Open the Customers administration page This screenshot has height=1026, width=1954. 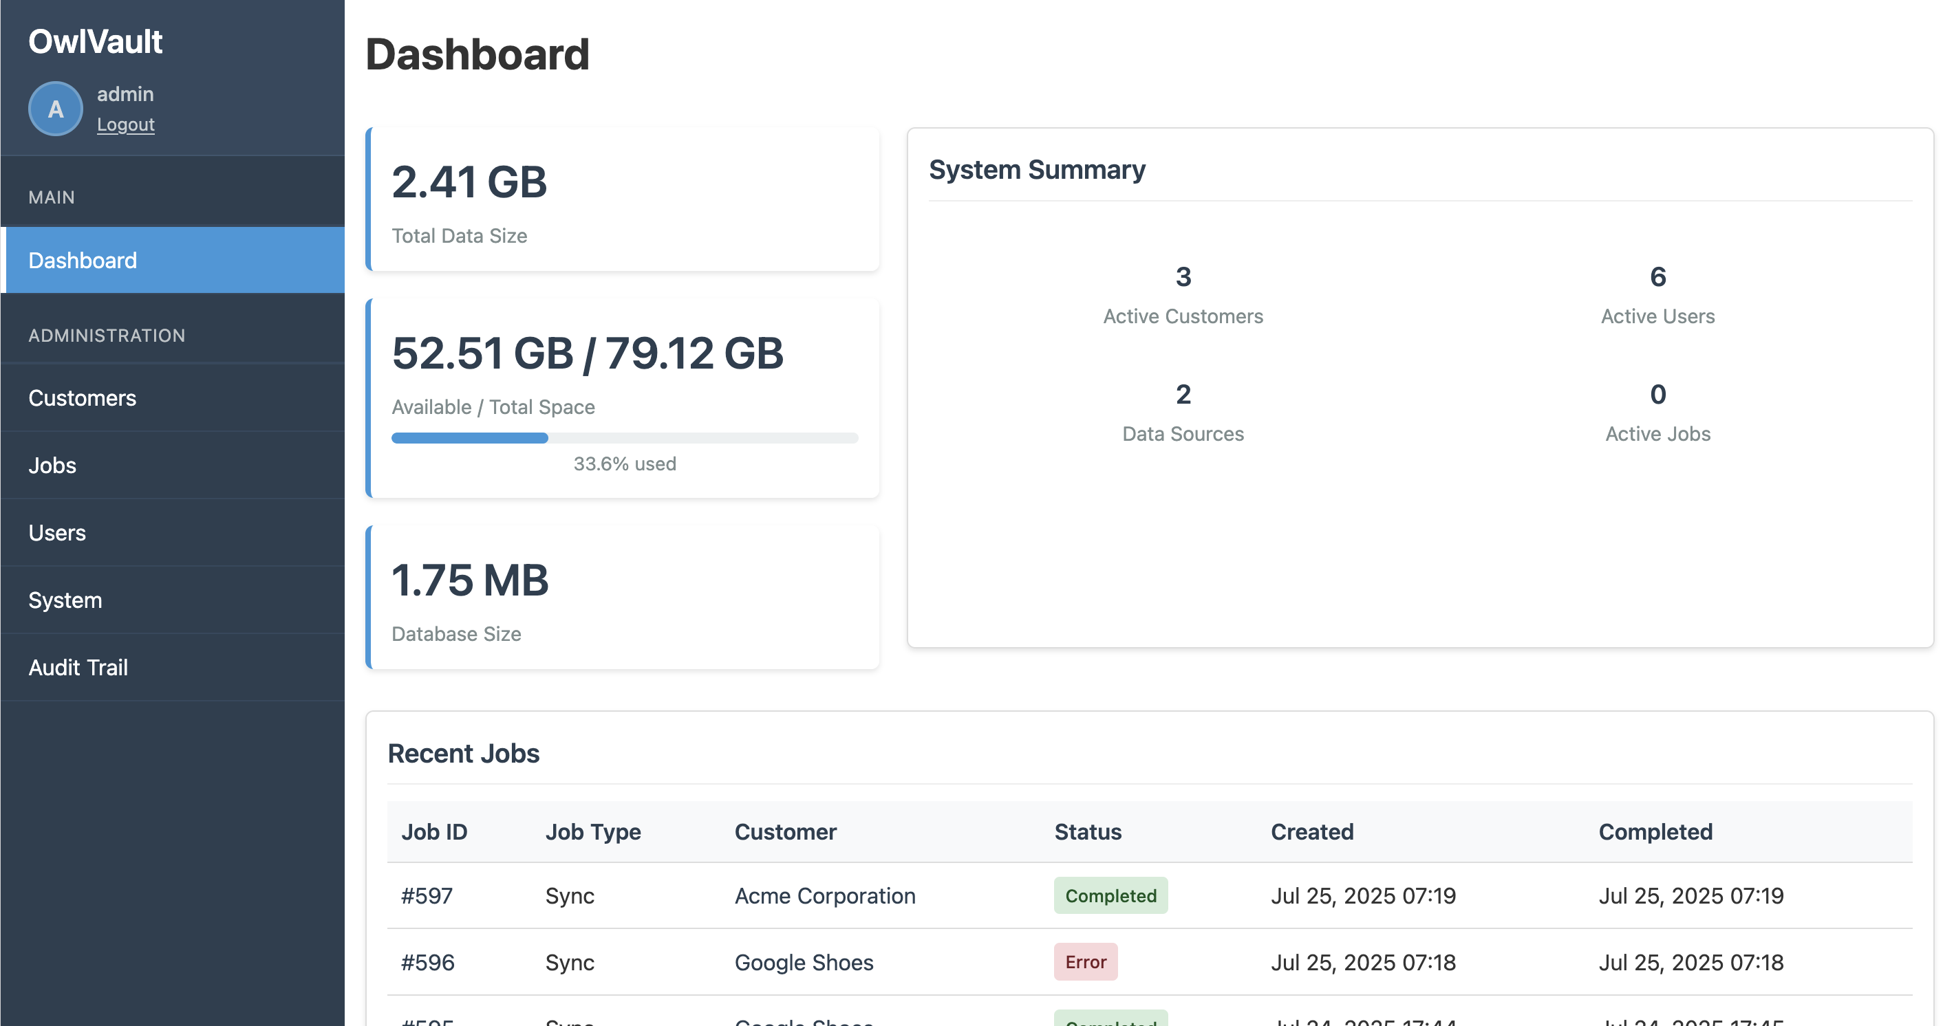point(82,397)
